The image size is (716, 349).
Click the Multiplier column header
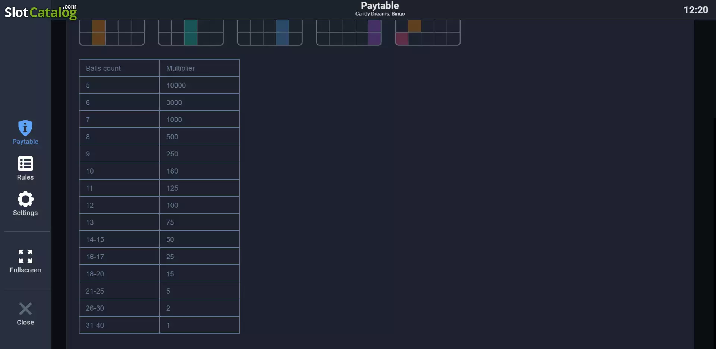coord(200,68)
